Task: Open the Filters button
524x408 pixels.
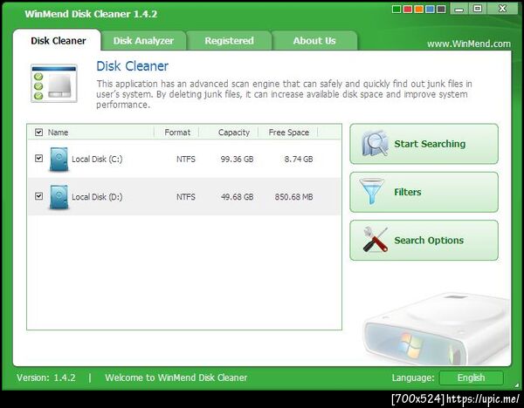Action: pyautogui.click(x=424, y=192)
